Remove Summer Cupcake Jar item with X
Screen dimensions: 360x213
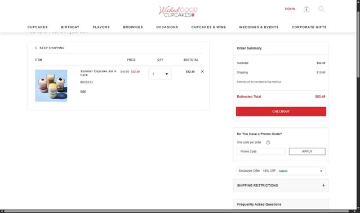[202, 72]
